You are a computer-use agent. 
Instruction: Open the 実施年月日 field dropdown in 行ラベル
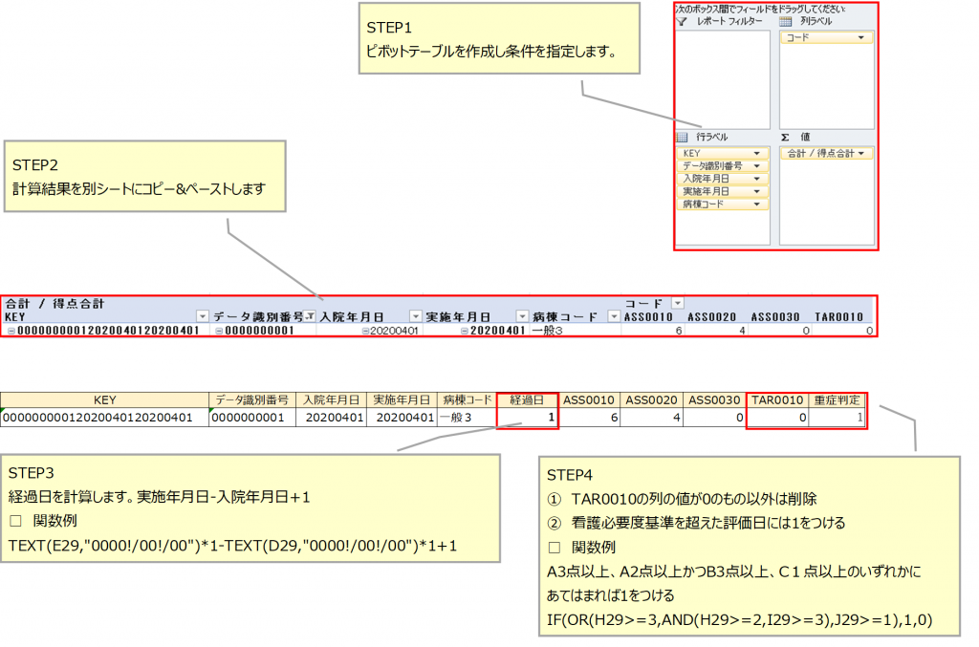click(758, 191)
